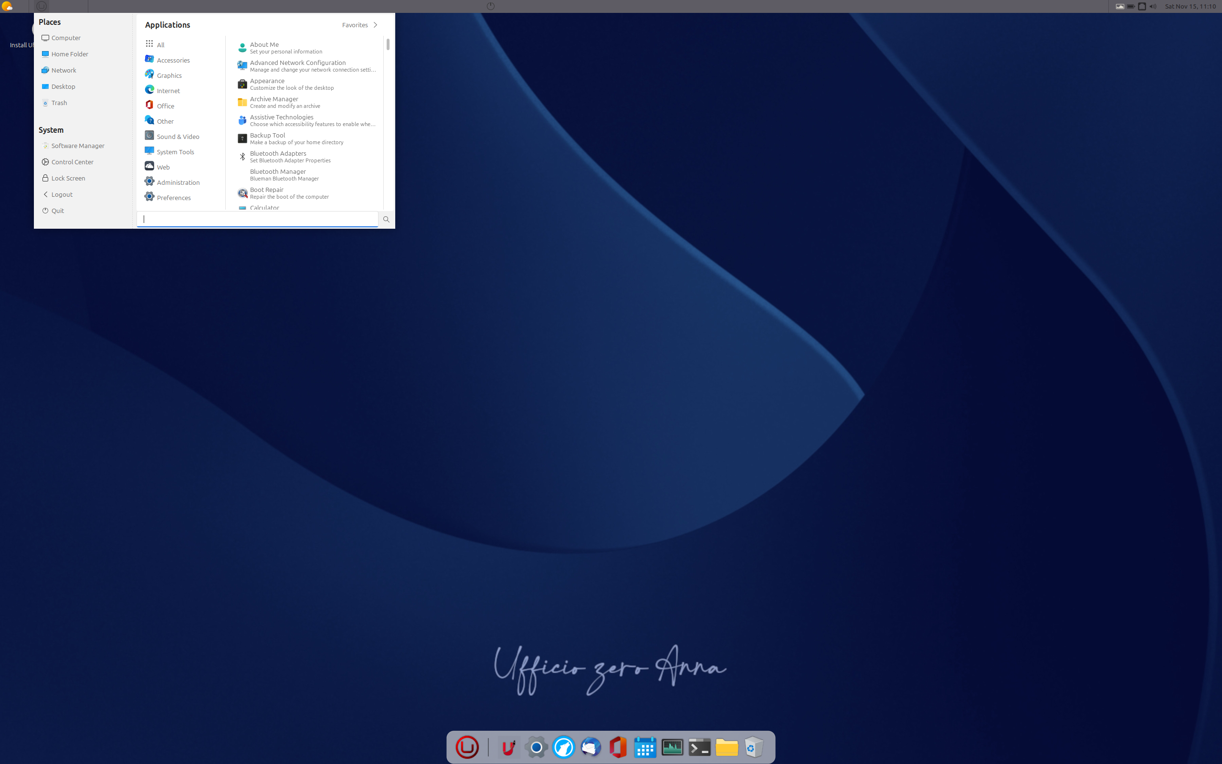The image size is (1222, 764).
Task: Click the menu button in the top panel
Action: coord(42,6)
